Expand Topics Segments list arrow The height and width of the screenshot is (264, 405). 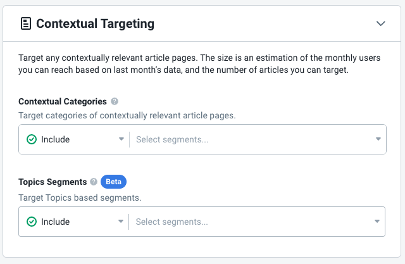click(377, 221)
